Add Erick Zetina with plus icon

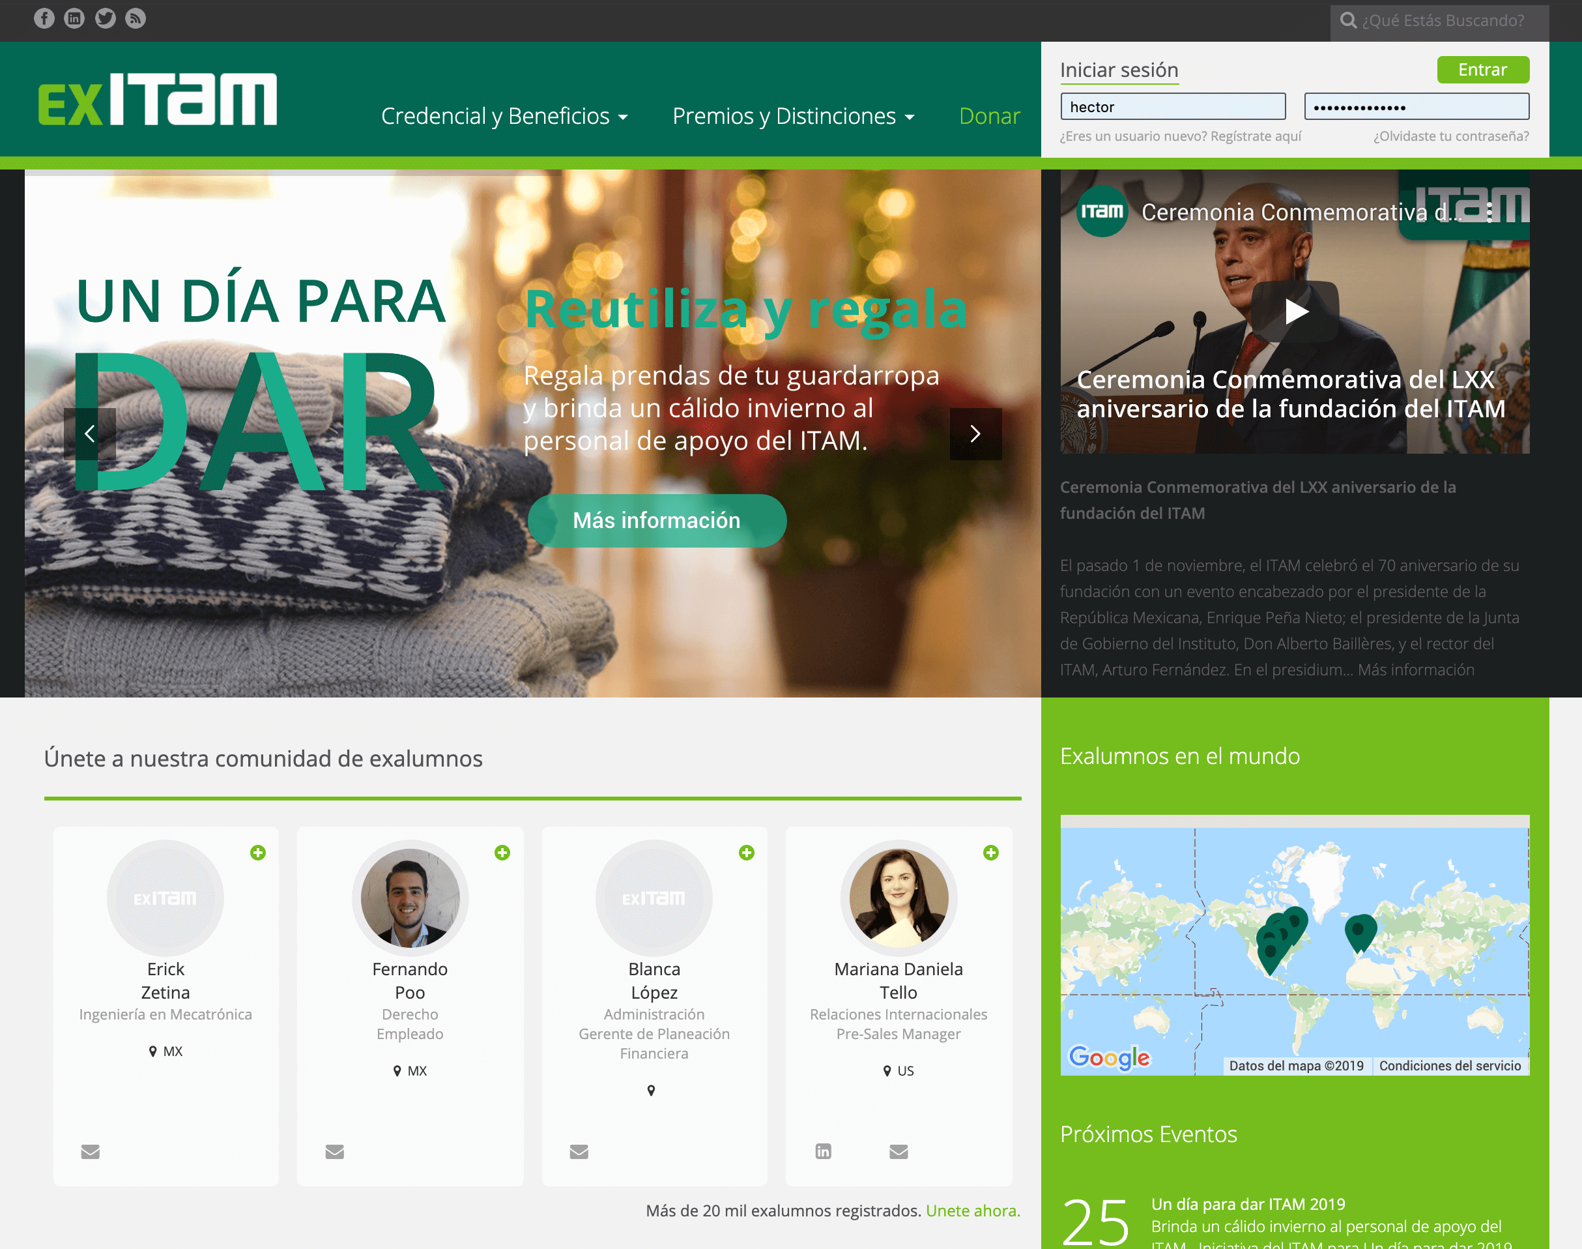(x=258, y=853)
